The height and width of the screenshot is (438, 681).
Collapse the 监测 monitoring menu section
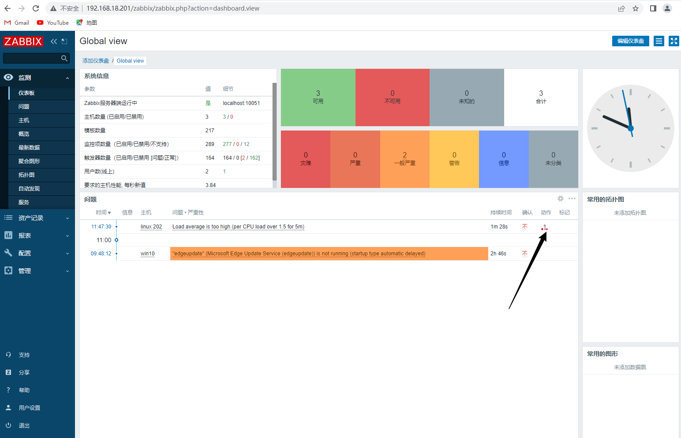(67, 78)
